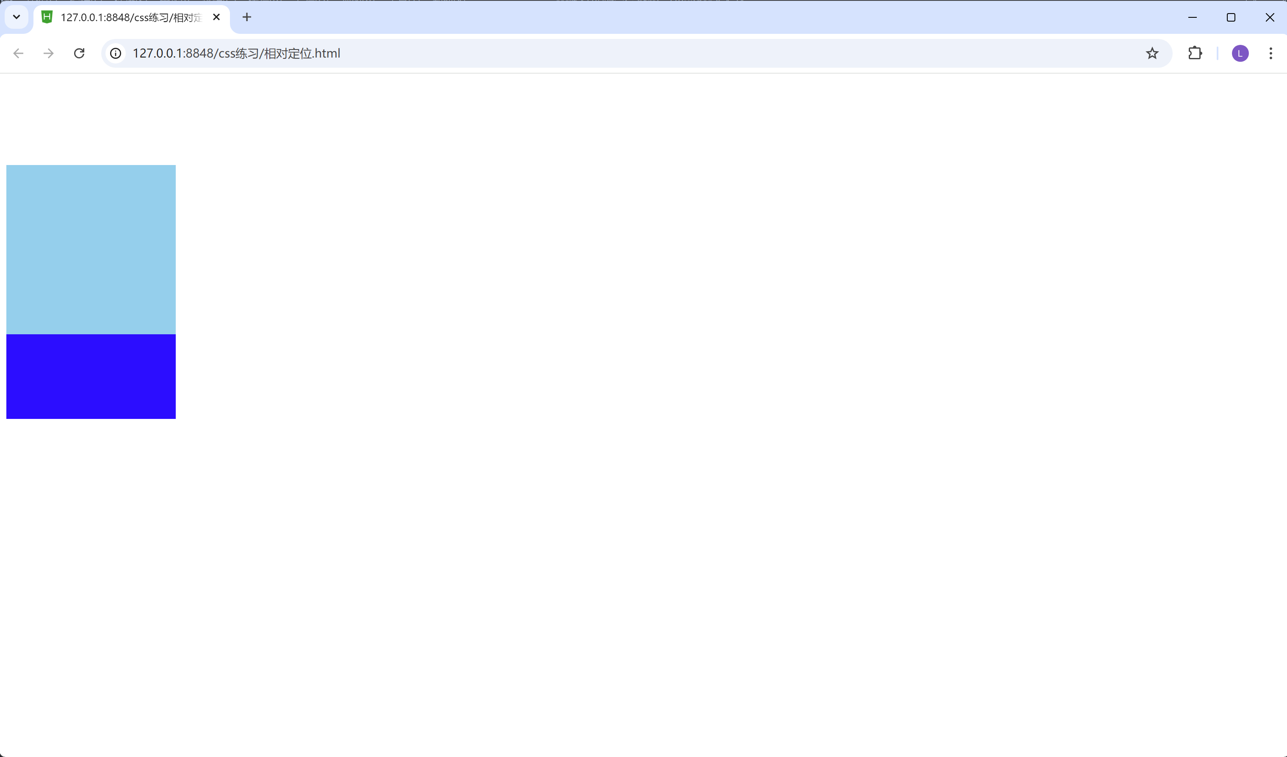The height and width of the screenshot is (757, 1287).
Task: Minimize the browser window
Action: point(1192,17)
